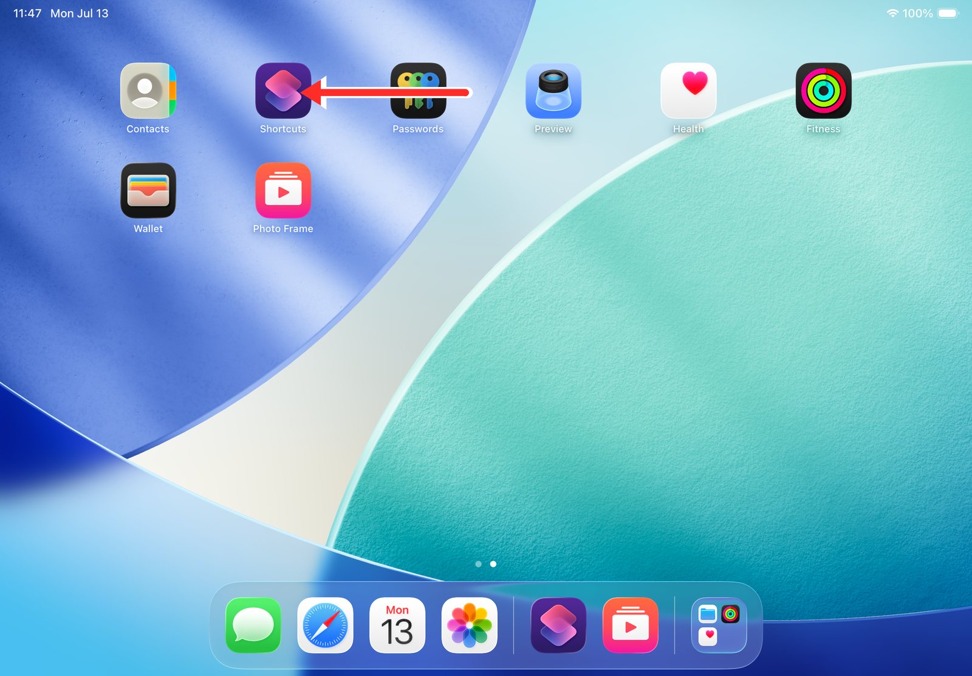Launch Safari from the dock
The image size is (972, 676).
[325, 625]
